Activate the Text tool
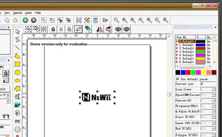 pyautogui.click(x=17, y=97)
